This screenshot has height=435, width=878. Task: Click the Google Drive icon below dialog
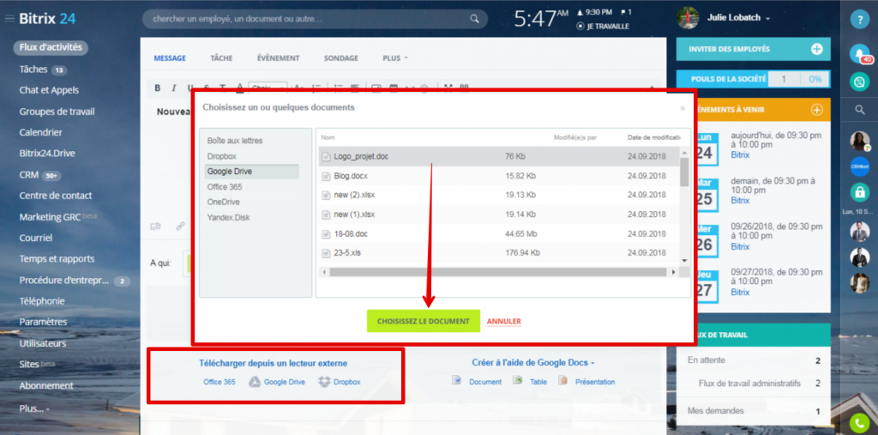coord(255,382)
